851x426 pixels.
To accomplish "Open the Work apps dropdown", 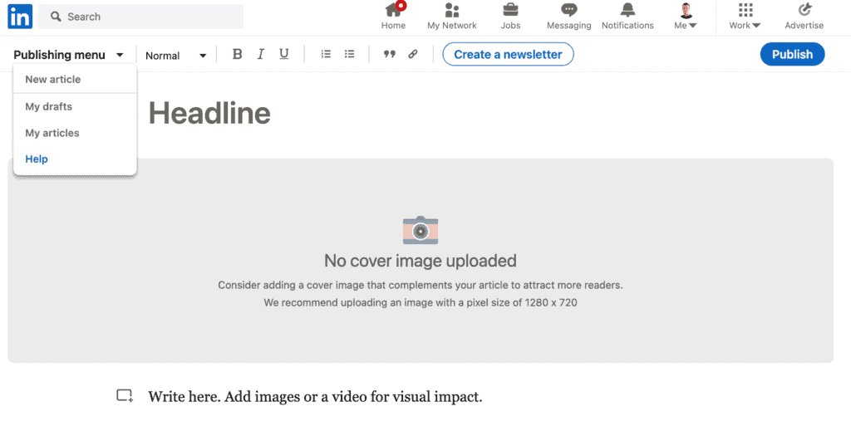I will [x=745, y=16].
